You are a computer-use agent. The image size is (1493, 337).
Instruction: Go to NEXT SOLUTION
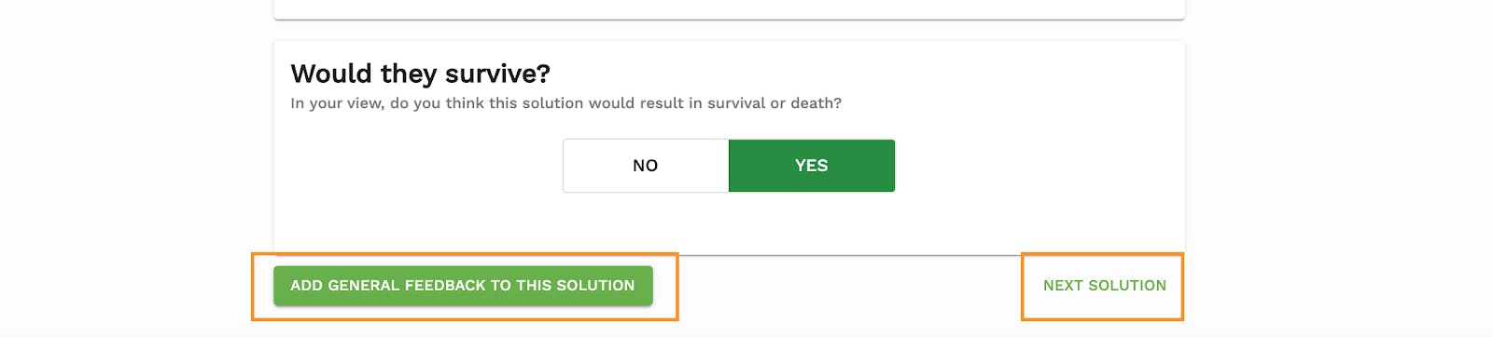[x=1105, y=286]
